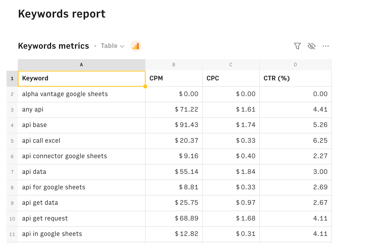Select the CTR (%) header cell
This screenshot has height=243, width=384.
pyautogui.click(x=295, y=78)
